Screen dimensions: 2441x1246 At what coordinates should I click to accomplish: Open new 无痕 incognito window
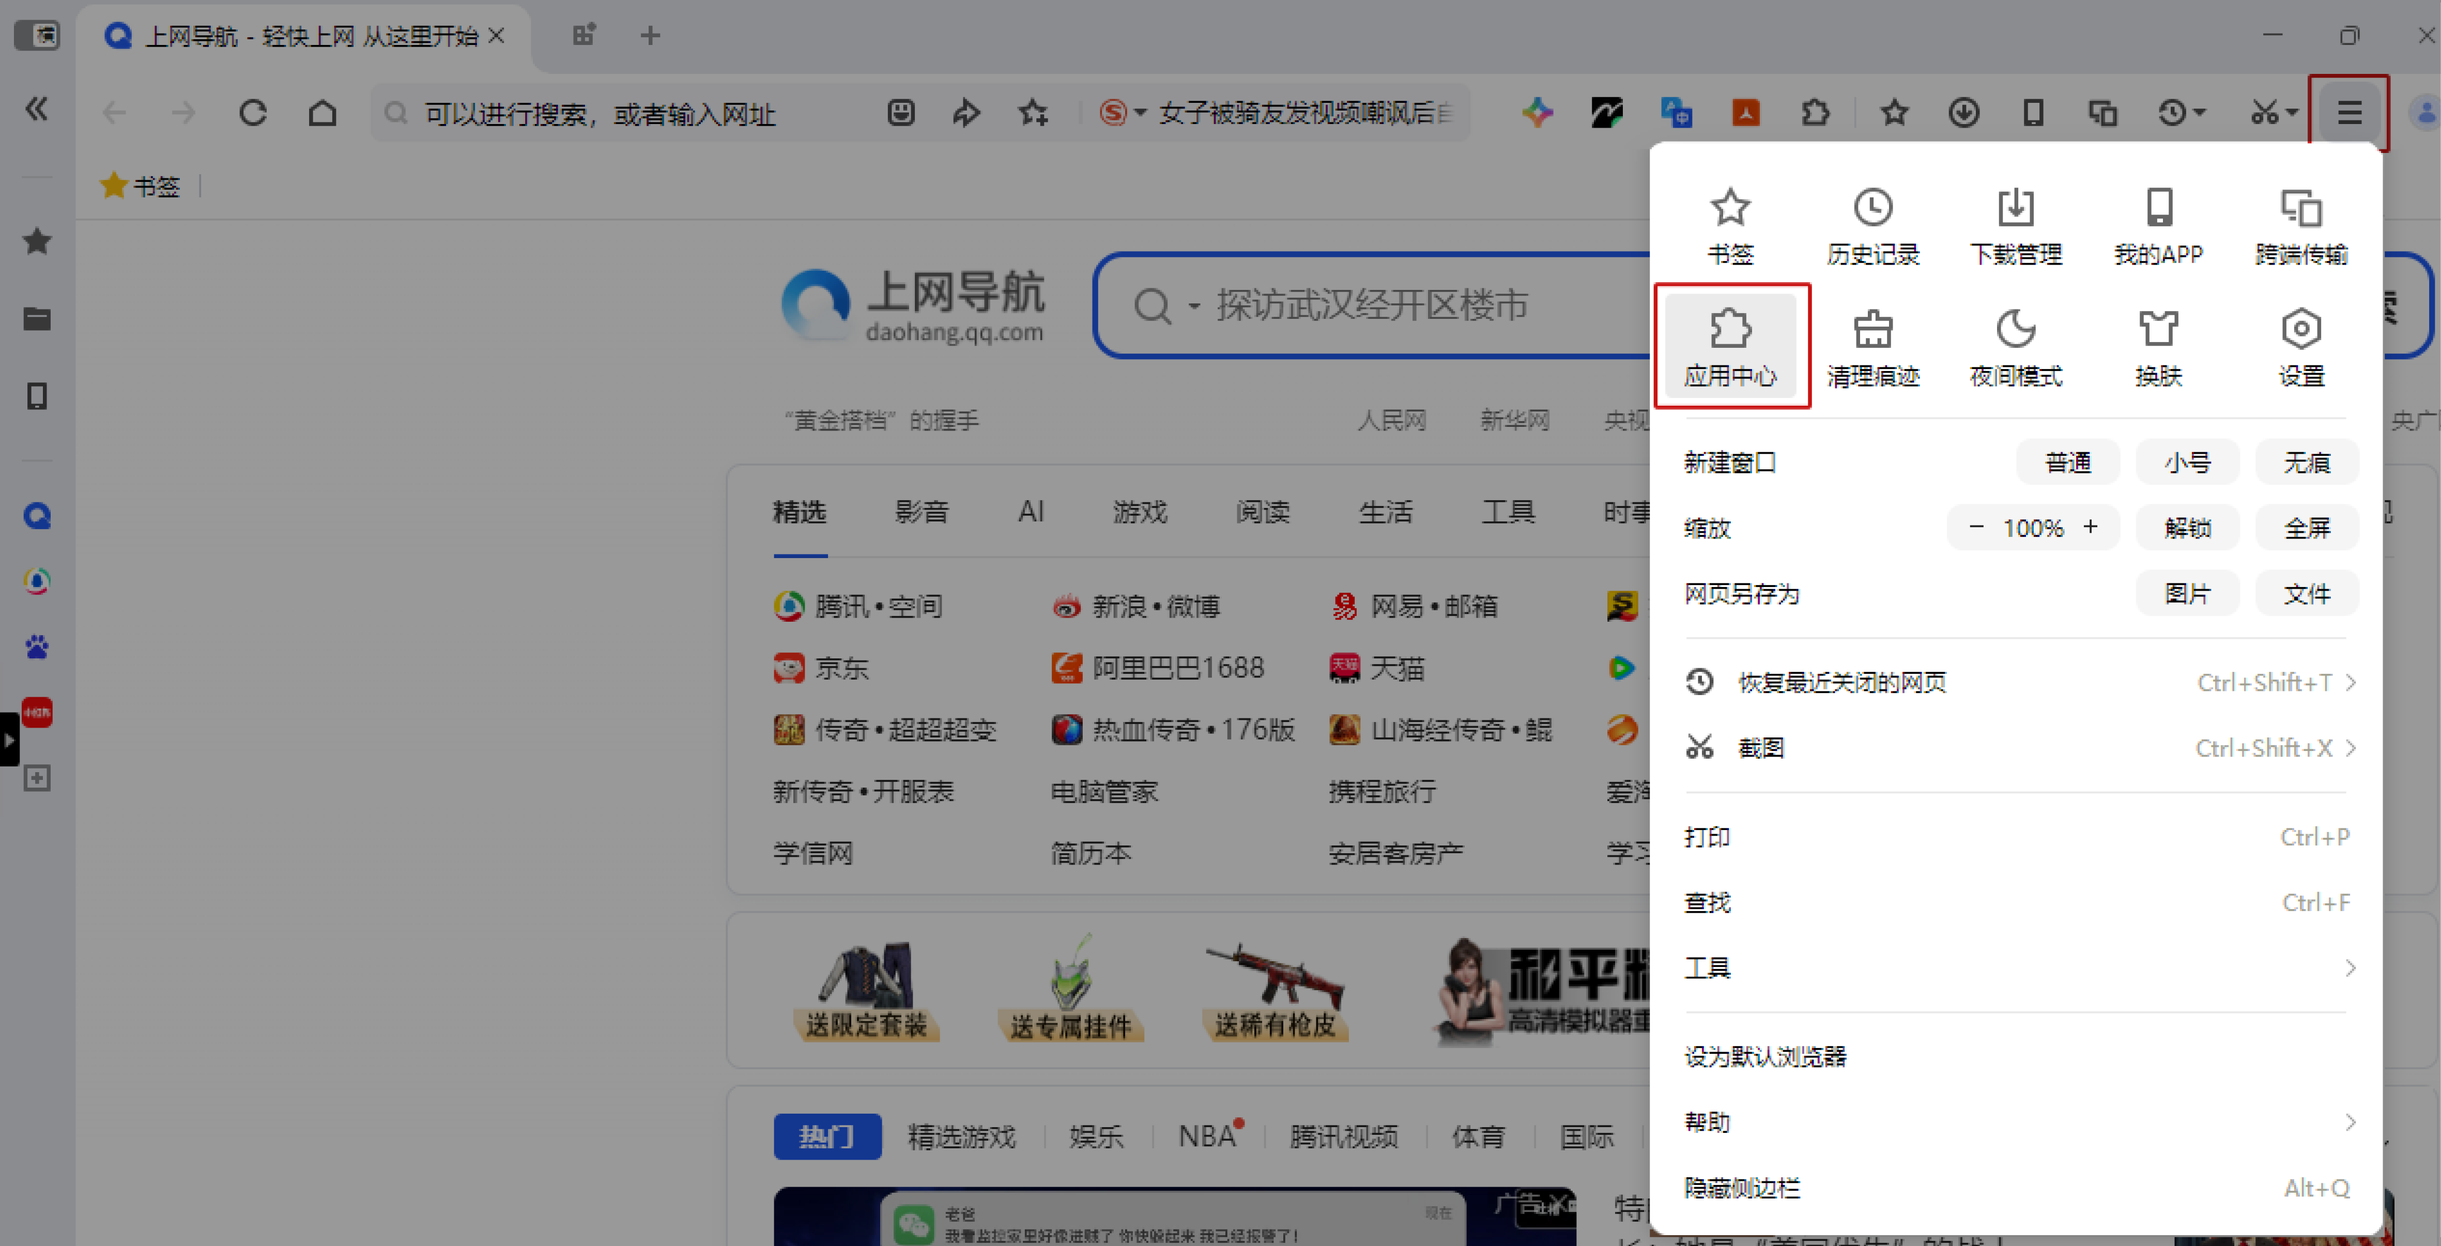point(2307,463)
